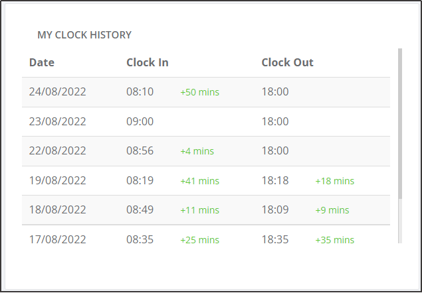Click the +50 mins green label

(x=199, y=92)
